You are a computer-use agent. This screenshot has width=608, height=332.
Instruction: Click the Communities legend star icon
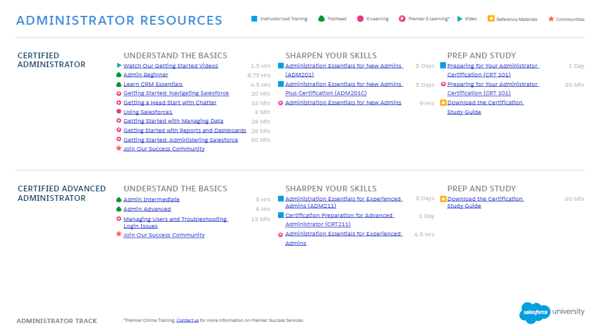[551, 18]
